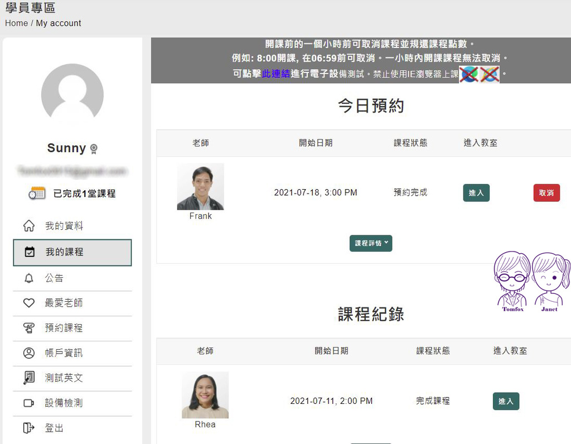Open 測試英文 English test page
Viewport: 571px width, 444px height.
click(x=72, y=378)
